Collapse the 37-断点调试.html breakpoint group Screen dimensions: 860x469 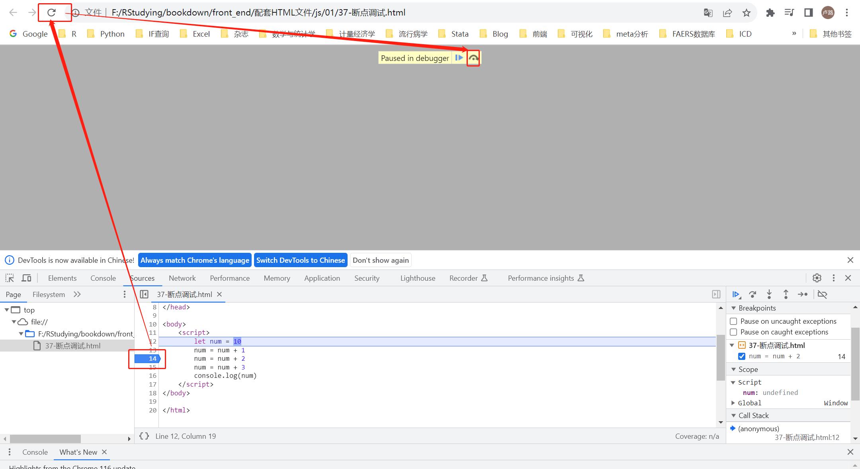[732, 345]
